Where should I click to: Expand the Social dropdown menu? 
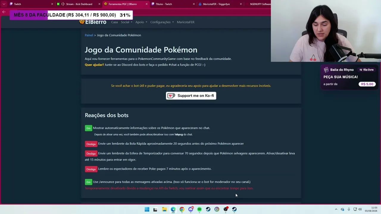pyautogui.click(x=127, y=22)
